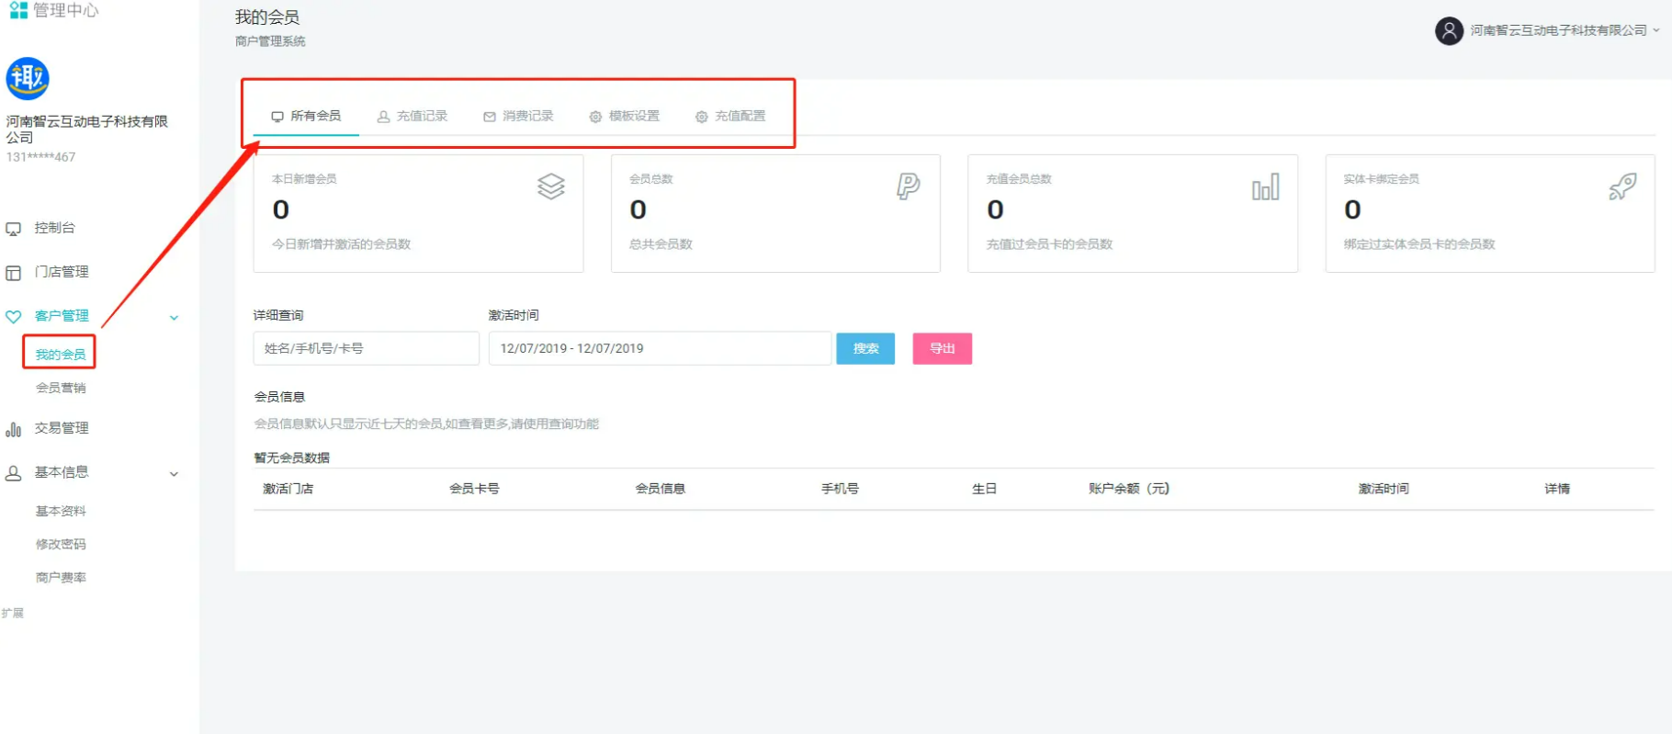Open 会员营销 submenu item

tap(61, 388)
